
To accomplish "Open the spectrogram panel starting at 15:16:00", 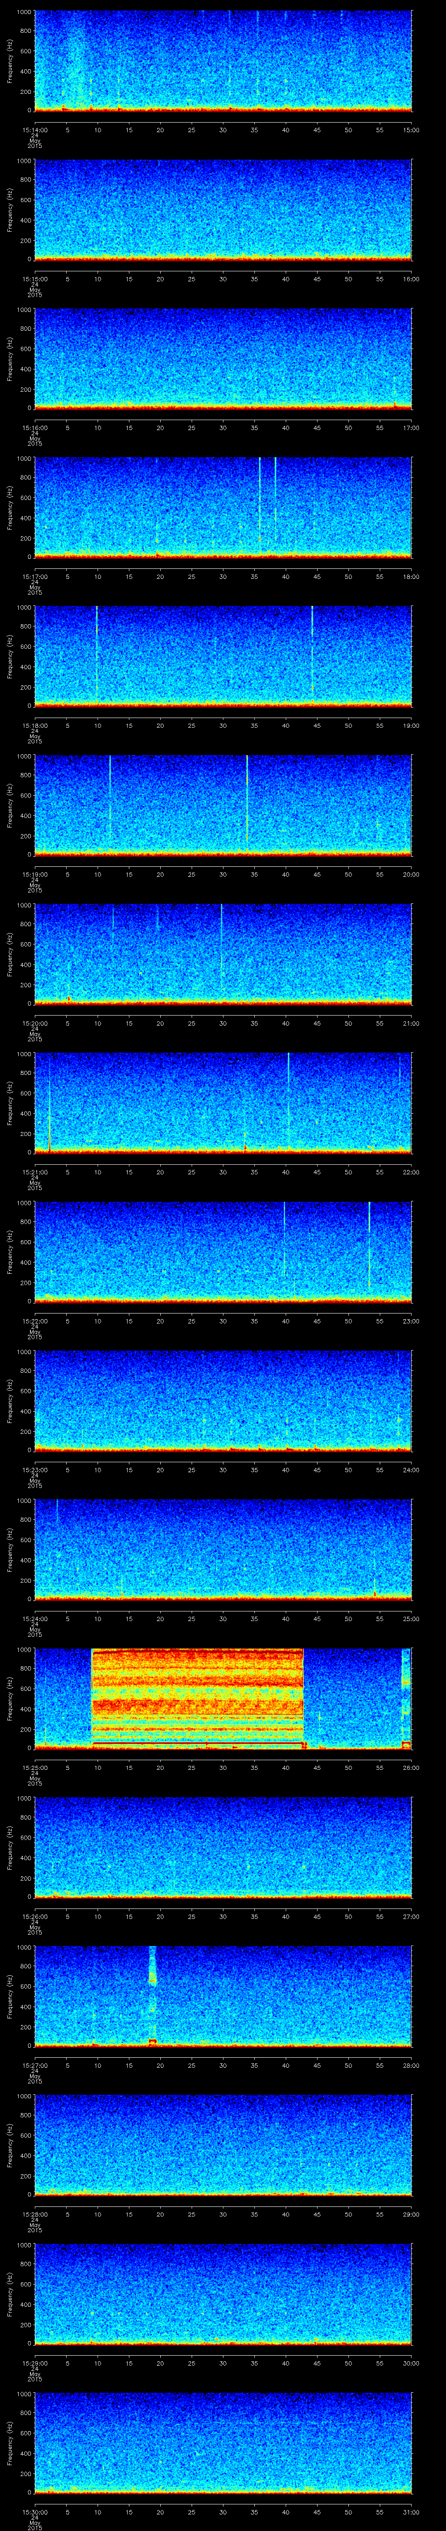I will 223,359.
